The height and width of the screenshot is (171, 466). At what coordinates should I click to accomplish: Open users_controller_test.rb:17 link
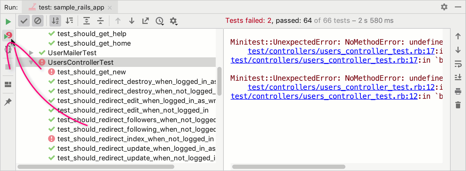coord(341,51)
